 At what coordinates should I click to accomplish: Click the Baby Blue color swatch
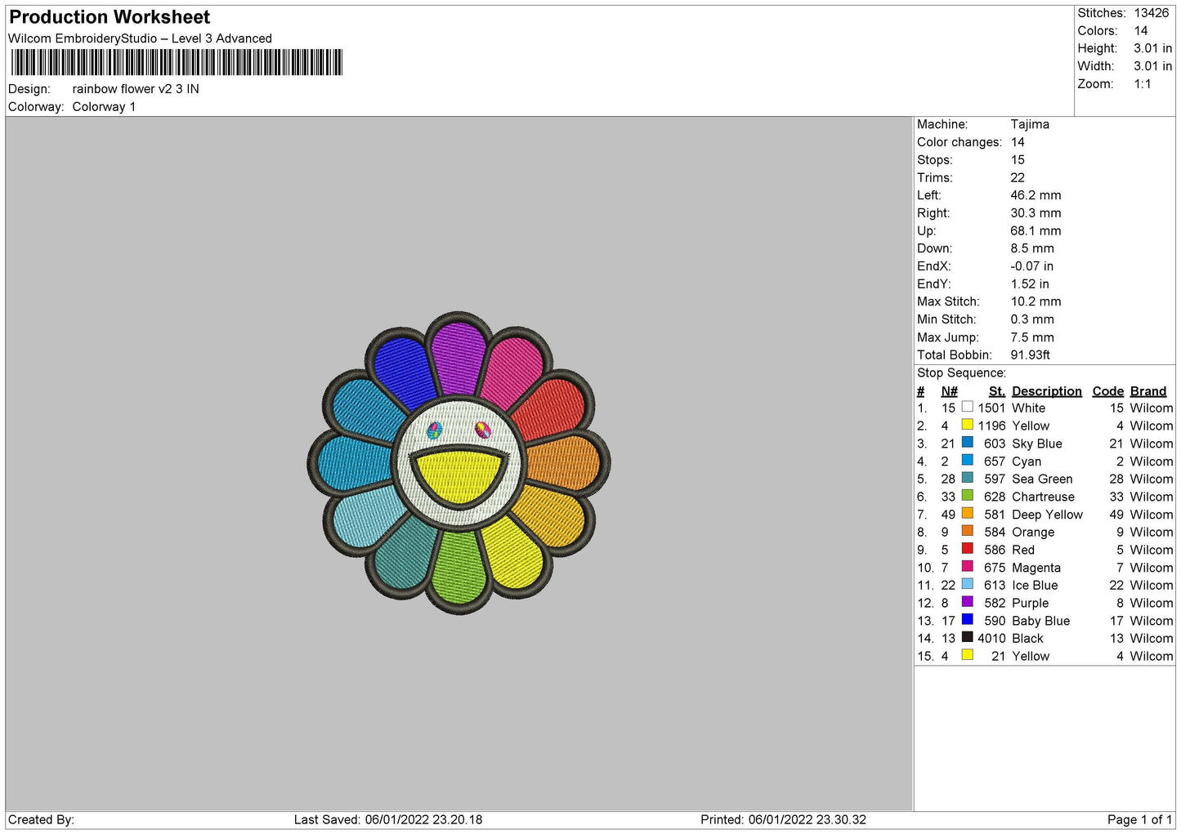[967, 619]
